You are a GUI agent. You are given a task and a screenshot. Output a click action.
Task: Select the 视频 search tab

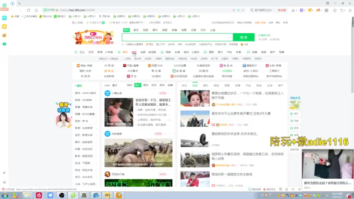146,30
